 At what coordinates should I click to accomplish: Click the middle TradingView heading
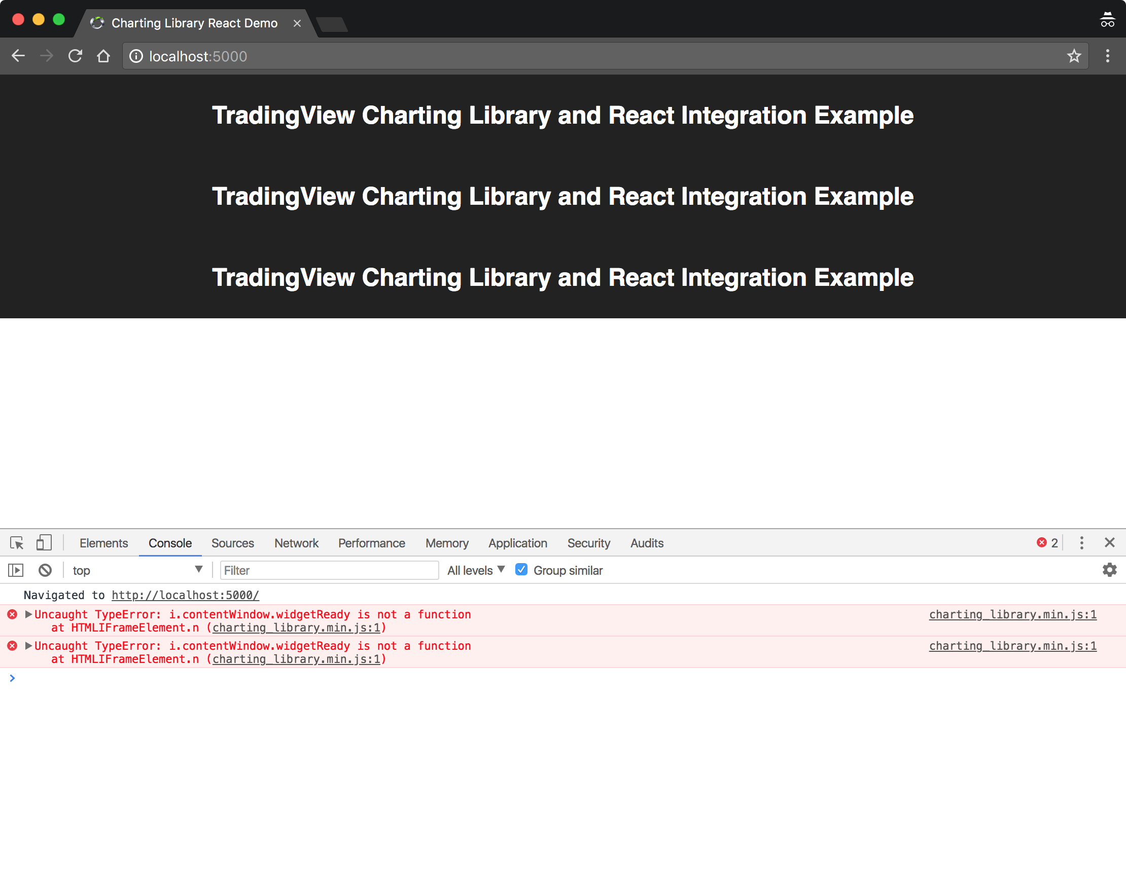[x=562, y=197]
